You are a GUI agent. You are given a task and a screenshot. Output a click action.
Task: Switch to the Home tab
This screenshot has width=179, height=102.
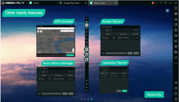pos(36,3)
